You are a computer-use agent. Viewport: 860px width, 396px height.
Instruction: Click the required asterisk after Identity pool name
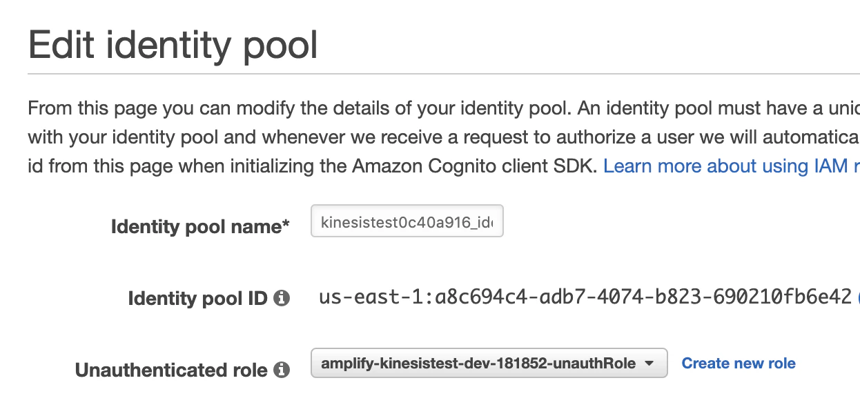point(286,224)
